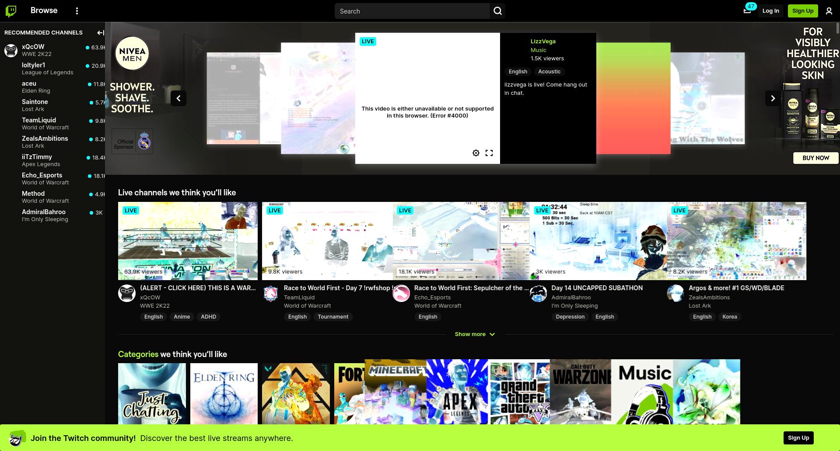Open Just Chatting category

pos(152,393)
